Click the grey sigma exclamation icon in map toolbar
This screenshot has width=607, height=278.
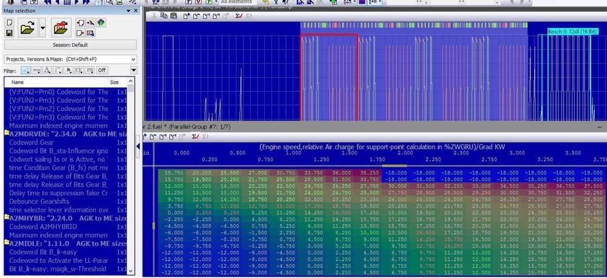[x=205, y=137]
